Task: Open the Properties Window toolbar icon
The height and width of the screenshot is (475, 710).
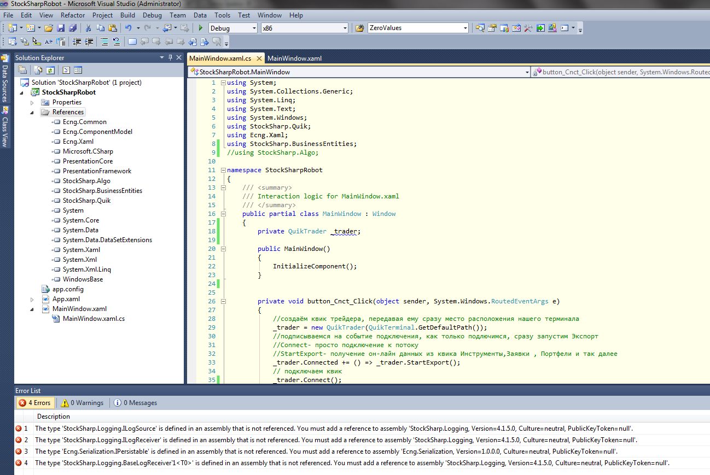Action: (492, 28)
